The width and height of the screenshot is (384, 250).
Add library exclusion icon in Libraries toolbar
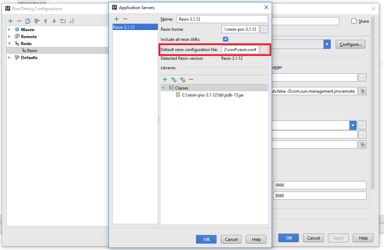click(x=182, y=79)
